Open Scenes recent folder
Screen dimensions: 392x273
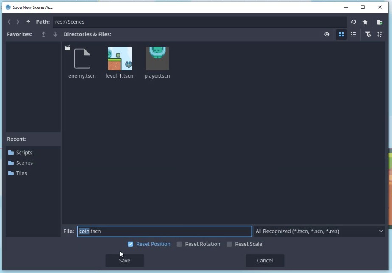tap(20, 163)
